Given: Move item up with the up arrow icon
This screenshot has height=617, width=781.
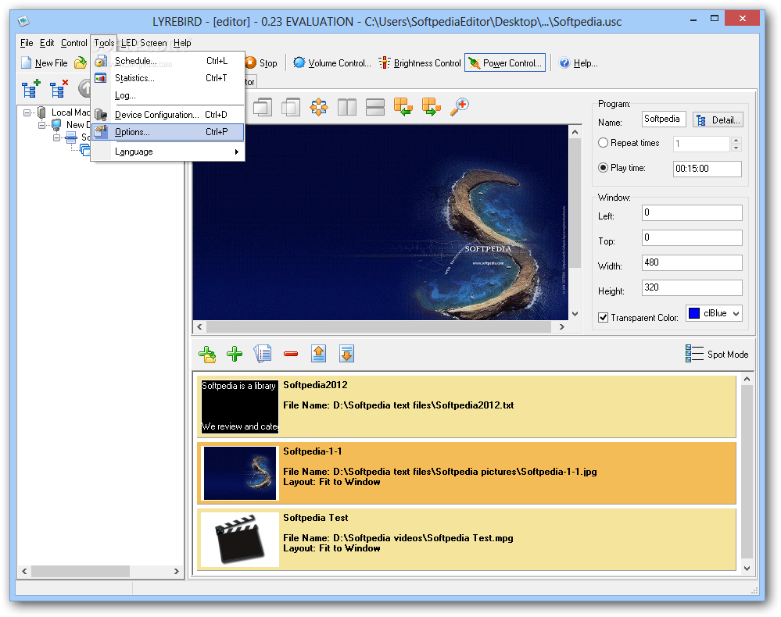Looking at the screenshot, I should click(x=319, y=355).
